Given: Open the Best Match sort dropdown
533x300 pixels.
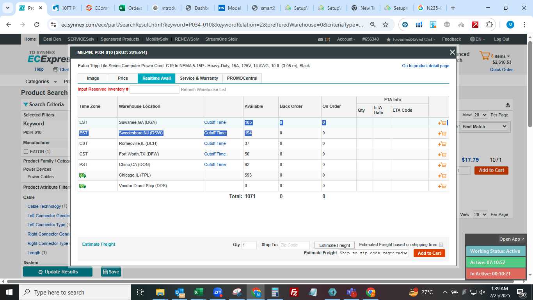Looking at the screenshot, I should [484, 127].
